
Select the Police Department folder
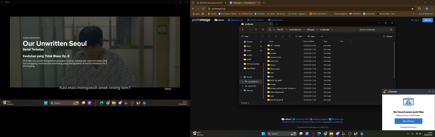[277, 92]
